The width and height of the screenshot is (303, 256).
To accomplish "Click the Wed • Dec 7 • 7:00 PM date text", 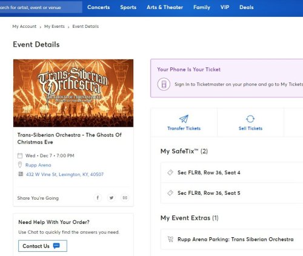I will pyautogui.click(x=50, y=156).
